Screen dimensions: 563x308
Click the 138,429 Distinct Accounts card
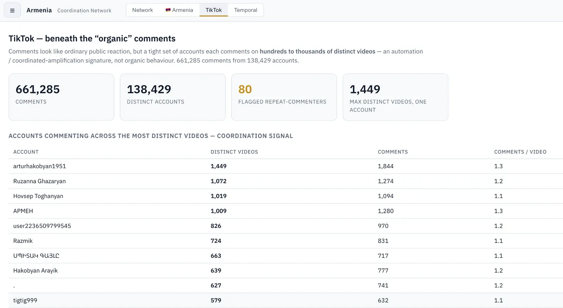click(173, 97)
